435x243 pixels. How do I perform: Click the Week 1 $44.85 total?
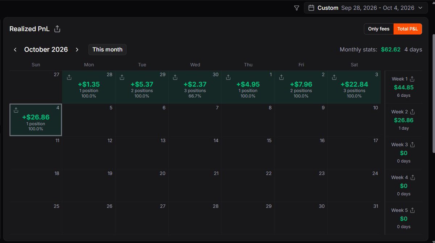coord(404,87)
